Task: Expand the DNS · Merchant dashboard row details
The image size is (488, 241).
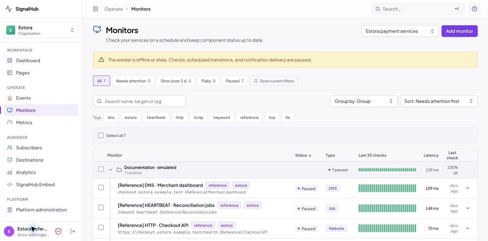Action: point(468,188)
